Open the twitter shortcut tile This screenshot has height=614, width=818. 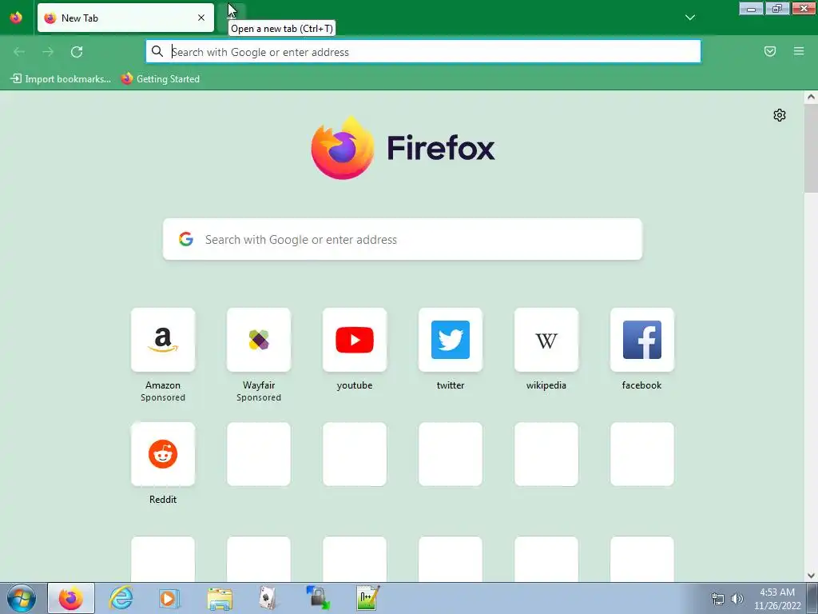[x=451, y=340]
